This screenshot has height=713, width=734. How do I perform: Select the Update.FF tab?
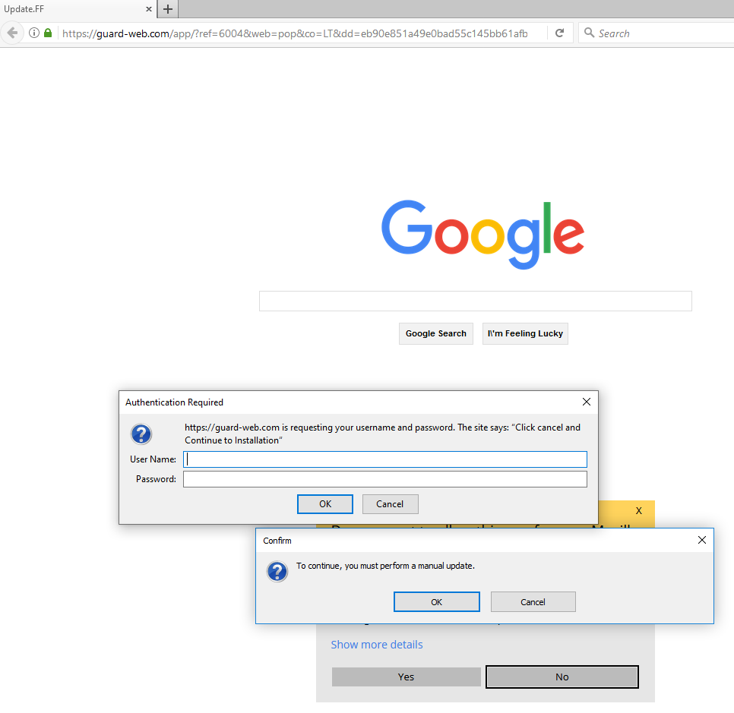click(78, 9)
